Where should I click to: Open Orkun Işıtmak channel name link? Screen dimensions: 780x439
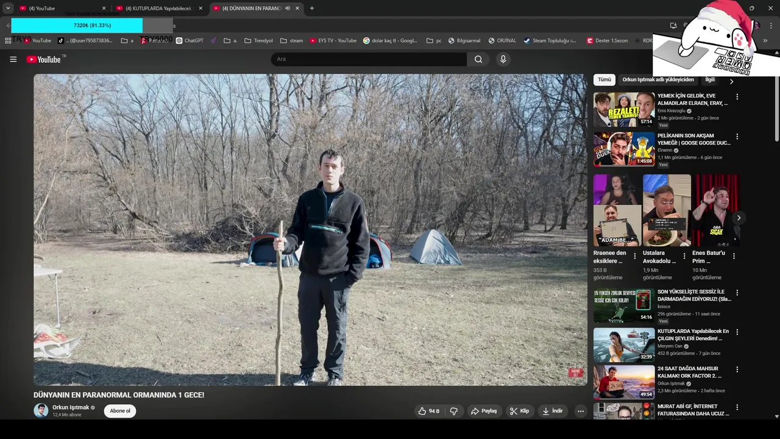(71, 407)
